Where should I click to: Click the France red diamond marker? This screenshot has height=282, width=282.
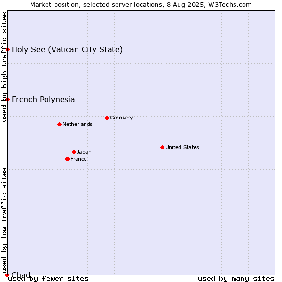point(67,159)
